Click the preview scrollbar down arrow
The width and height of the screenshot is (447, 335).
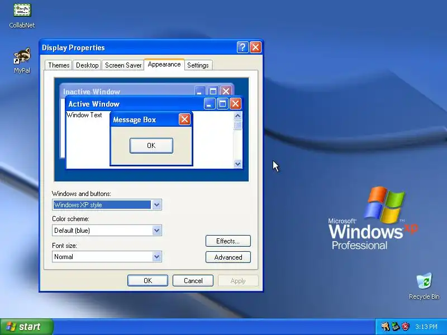(238, 164)
